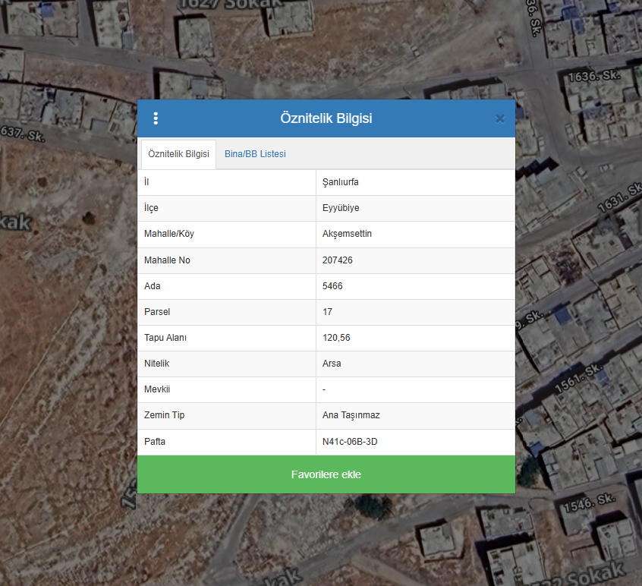Viewport: 642px width, 586px height.
Task: Click the Nitelik value Arsa
Action: coord(332,364)
